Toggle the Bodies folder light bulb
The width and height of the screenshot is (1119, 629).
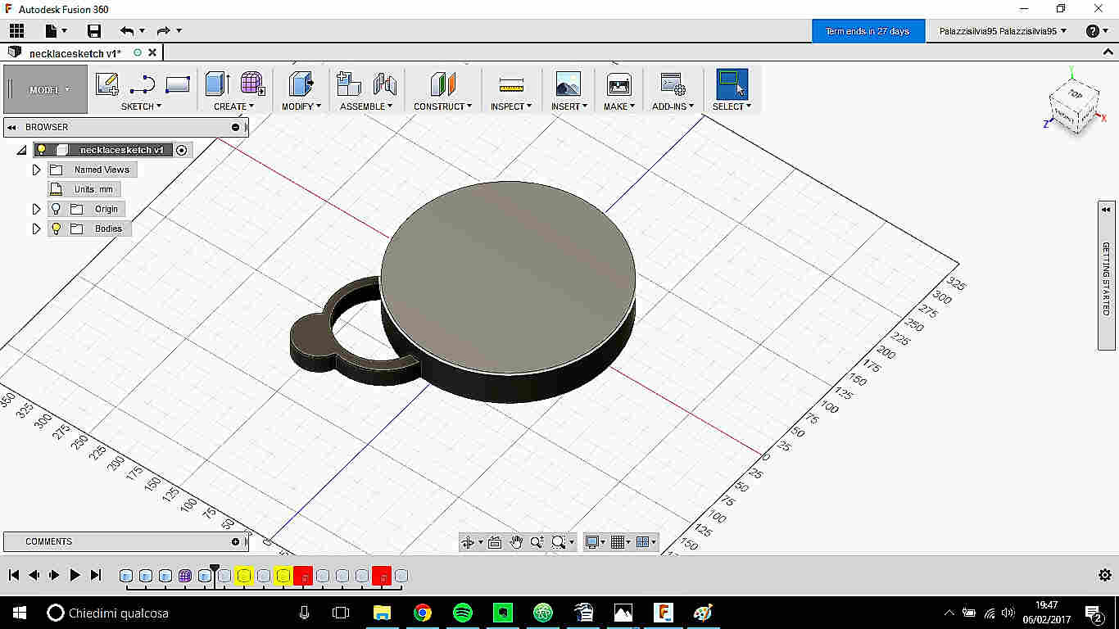[x=56, y=229]
